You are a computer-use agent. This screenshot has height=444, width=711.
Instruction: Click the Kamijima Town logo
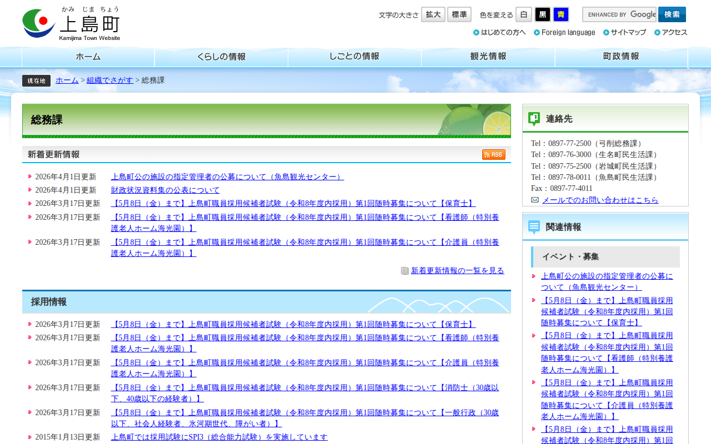[x=71, y=24]
